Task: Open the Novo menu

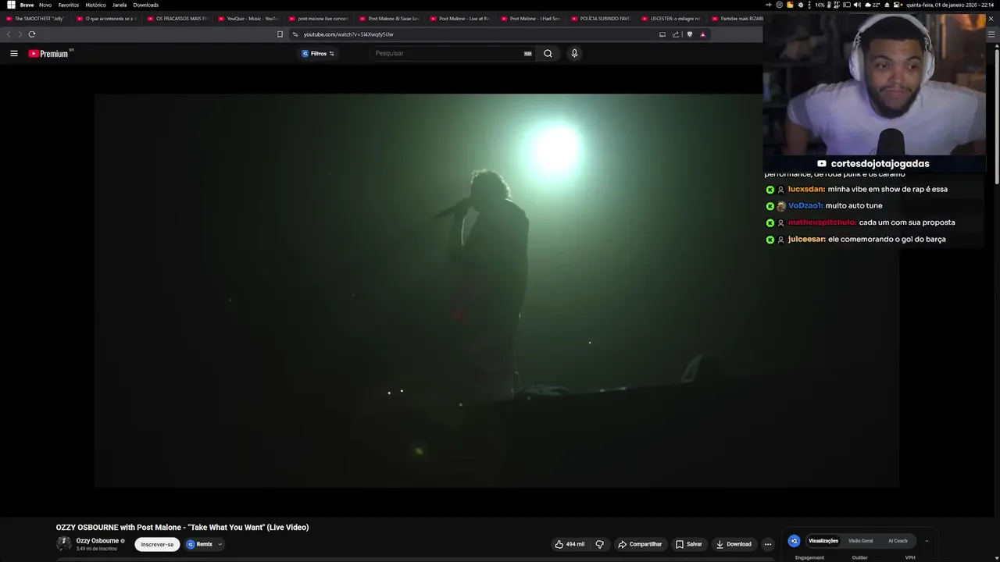Action: tap(45, 5)
